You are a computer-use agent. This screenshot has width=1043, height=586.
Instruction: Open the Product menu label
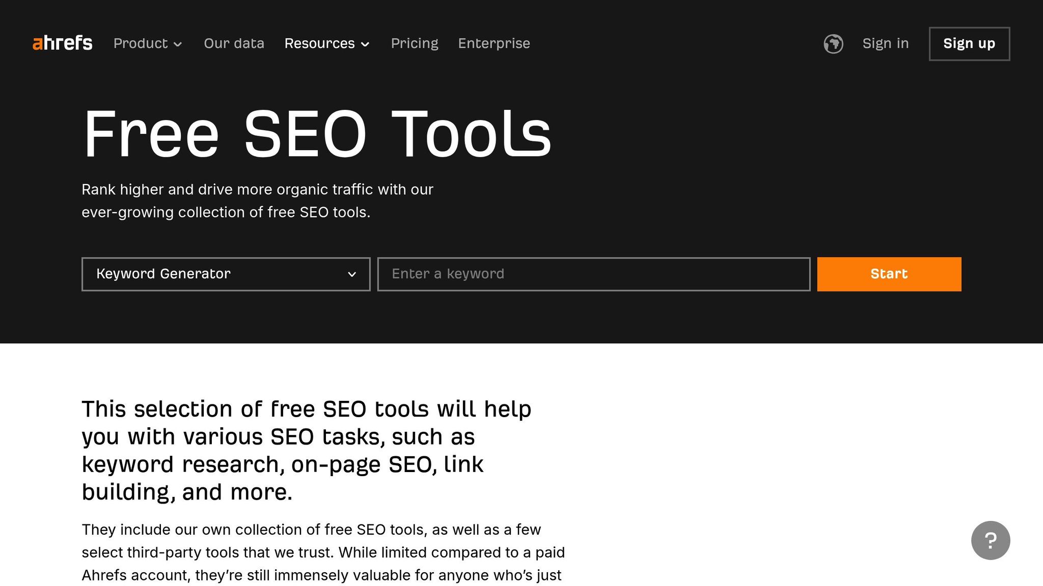pos(140,43)
